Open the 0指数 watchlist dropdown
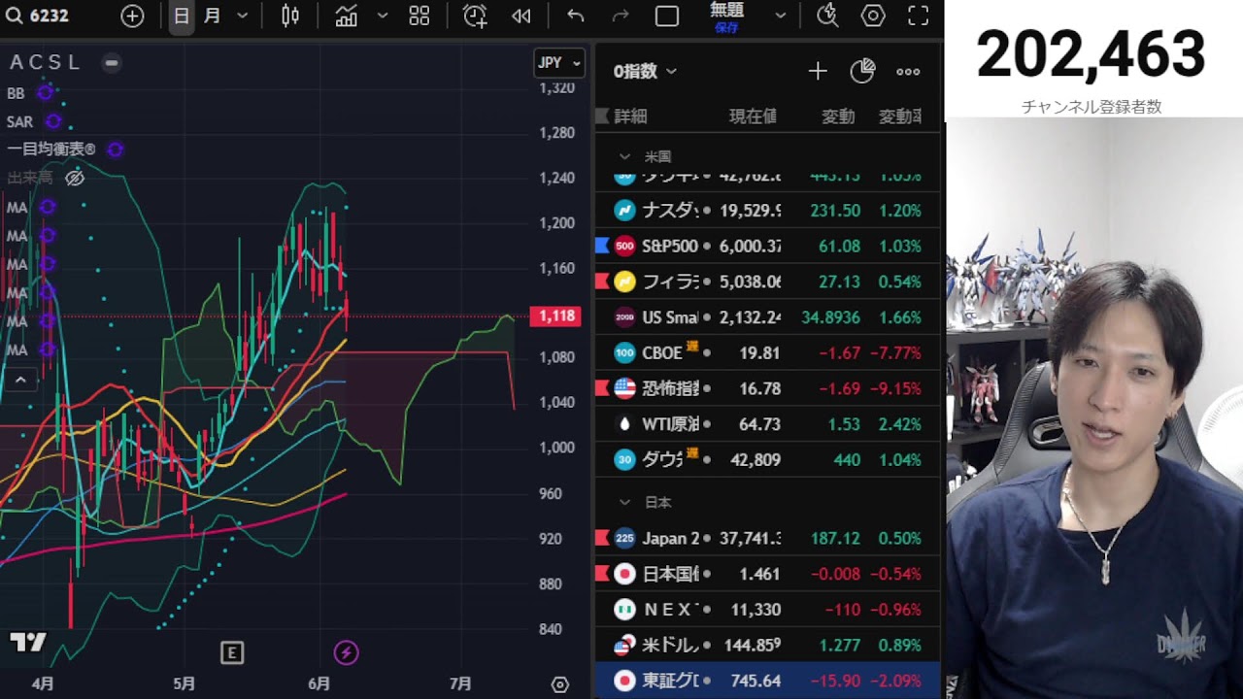The image size is (1243, 699). [645, 71]
